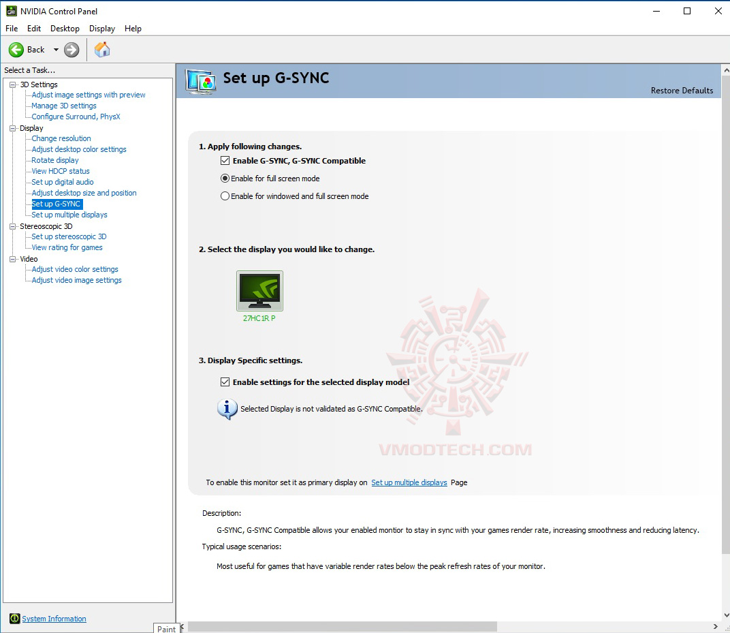Click vertical scrollbar up arrow
Image resolution: width=730 pixels, height=633 pixels.
(726, 70)
